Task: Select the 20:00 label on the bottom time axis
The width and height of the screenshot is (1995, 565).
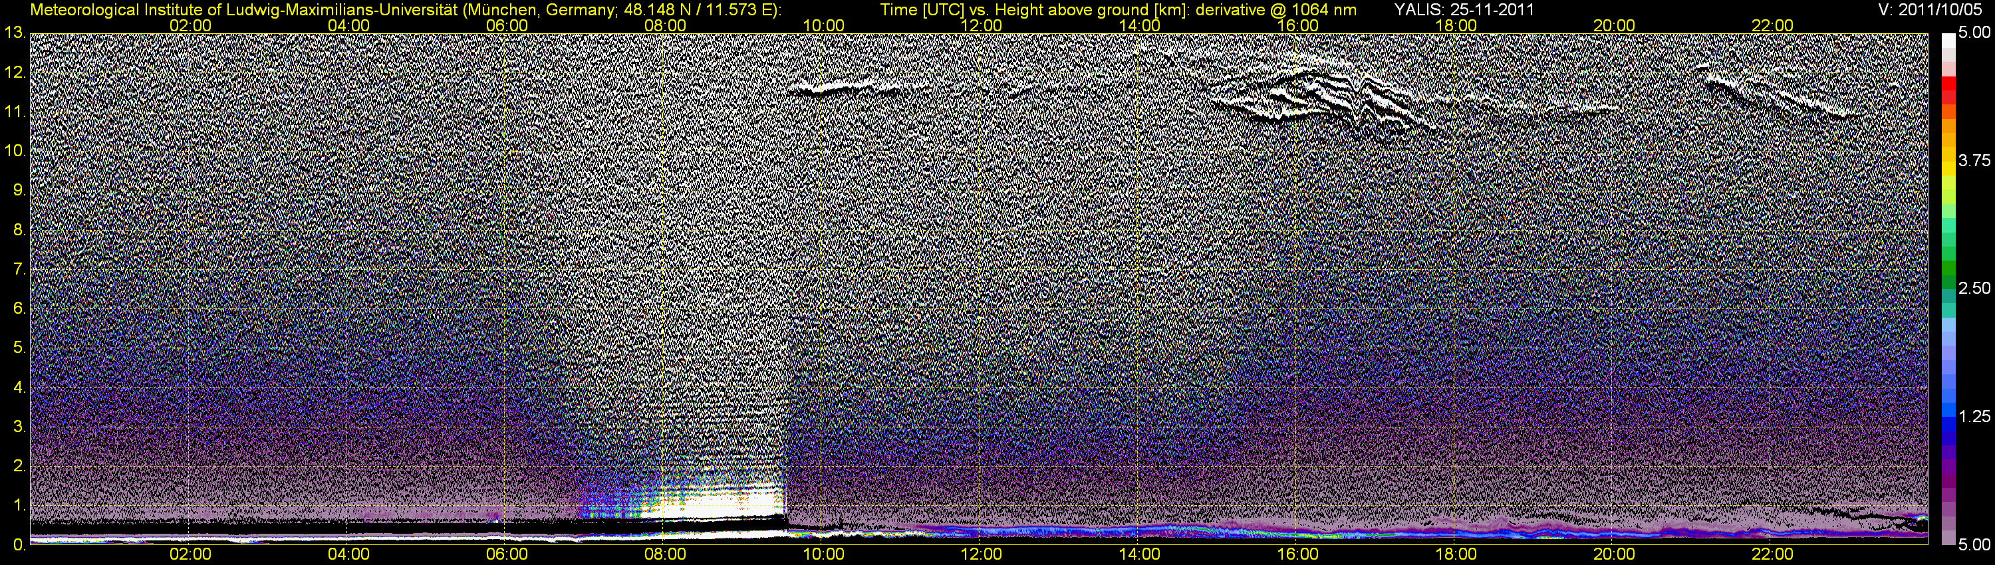Action: (1614, 554)
